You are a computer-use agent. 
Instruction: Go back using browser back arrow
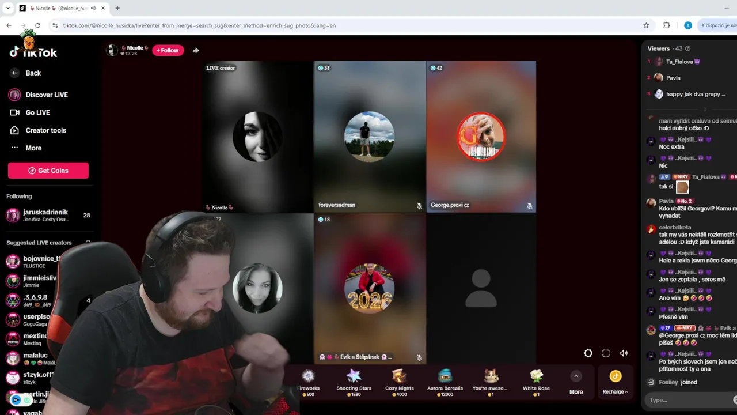[9, 25]
